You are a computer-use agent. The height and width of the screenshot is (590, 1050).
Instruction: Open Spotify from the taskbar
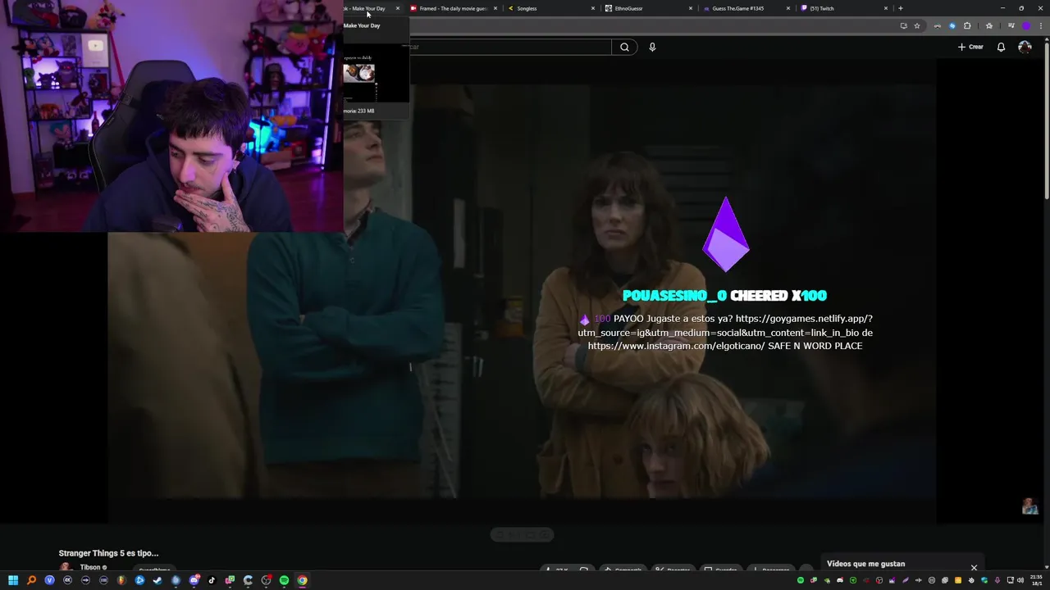click(284, 580)
